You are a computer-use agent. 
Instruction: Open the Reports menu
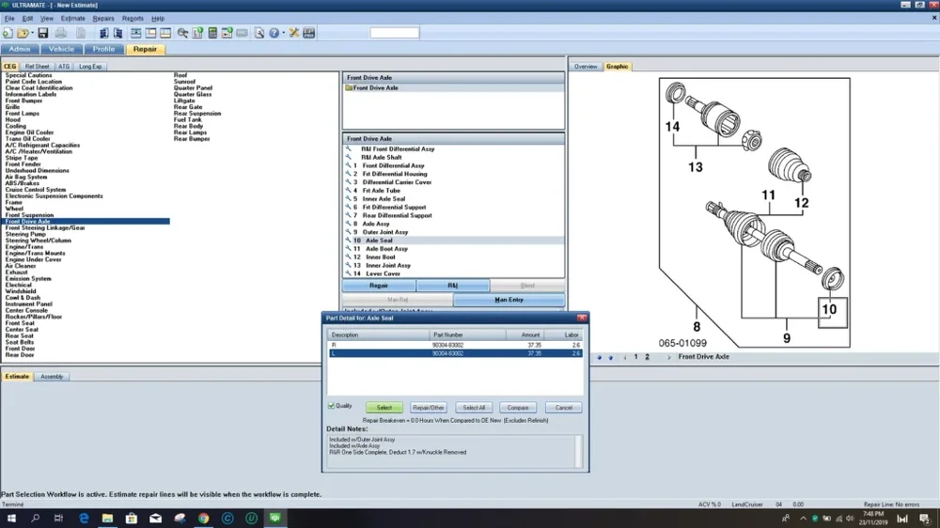click(x=133, y=19)
